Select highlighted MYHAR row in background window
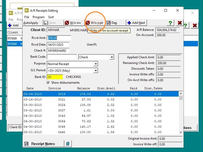The image size is (203, 152). tap(15, 44)
